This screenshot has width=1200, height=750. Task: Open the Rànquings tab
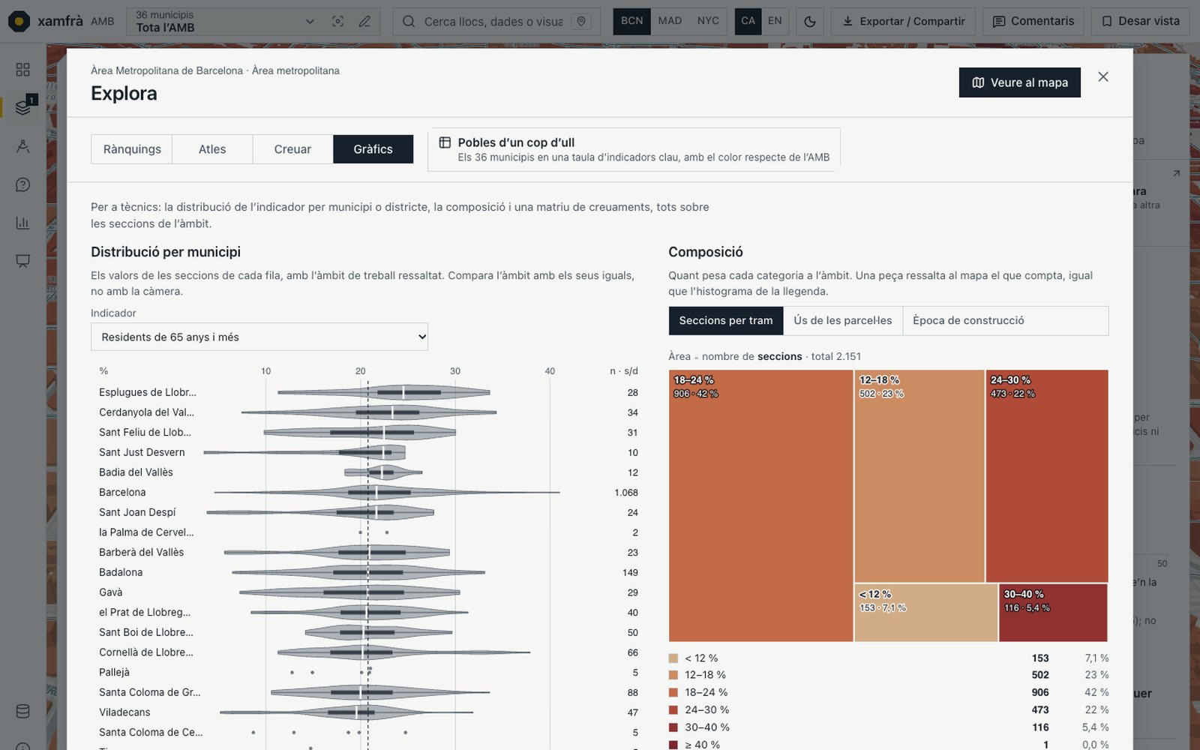tap(132, 149)
